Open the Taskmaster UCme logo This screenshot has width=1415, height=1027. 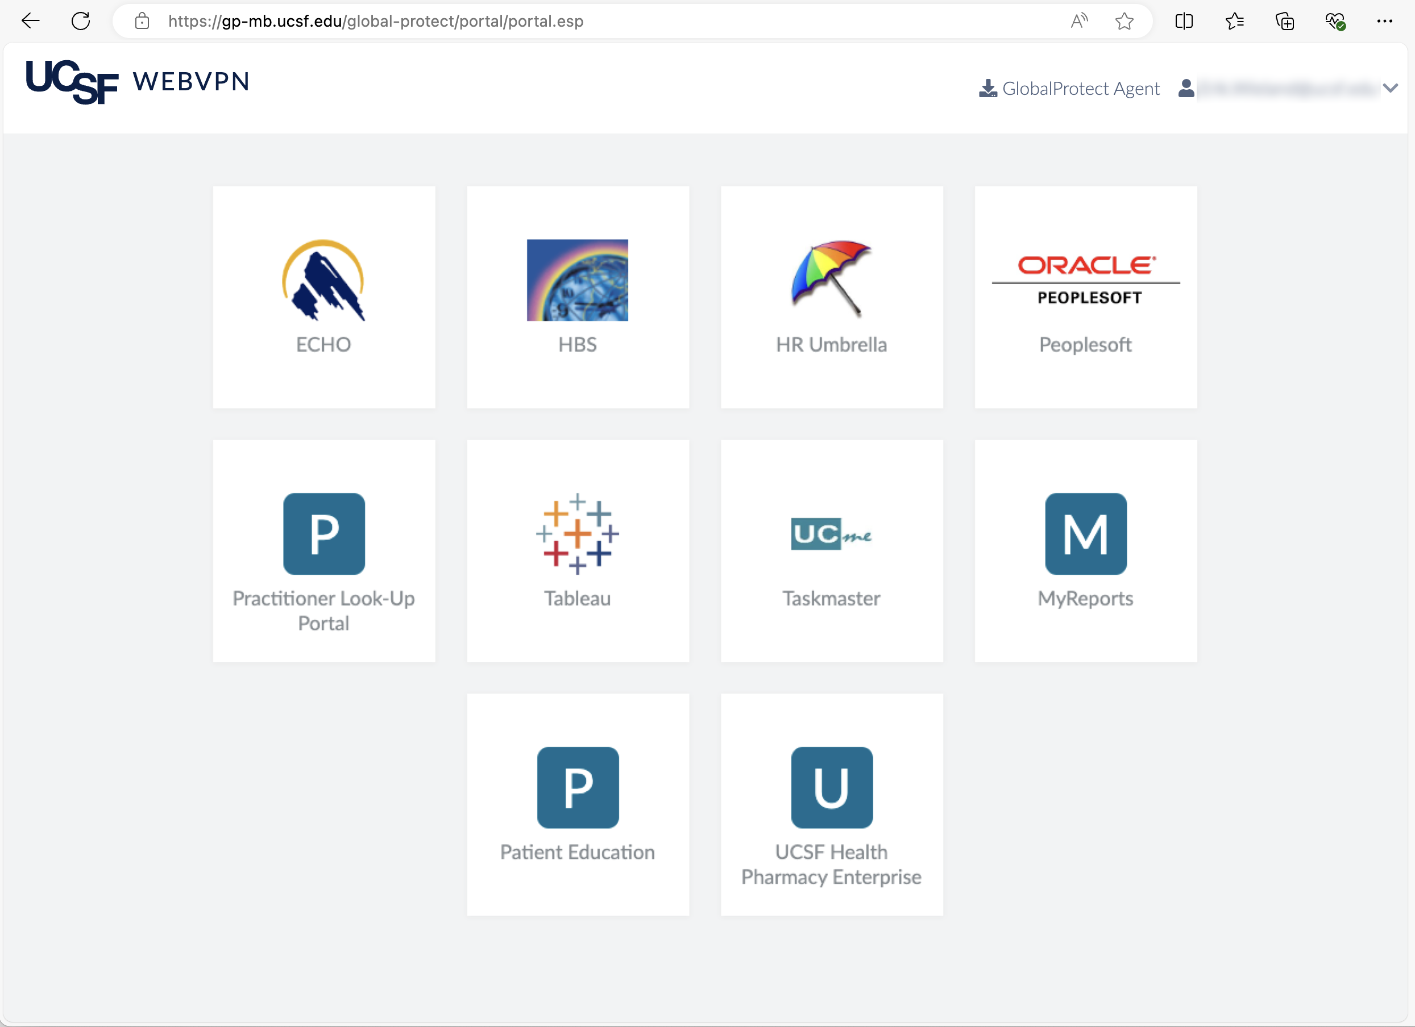(x=831, y=534)
